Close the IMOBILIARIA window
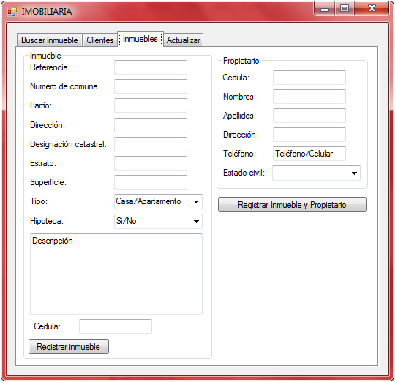The image size is (395, 382). [x=372, y=9]
